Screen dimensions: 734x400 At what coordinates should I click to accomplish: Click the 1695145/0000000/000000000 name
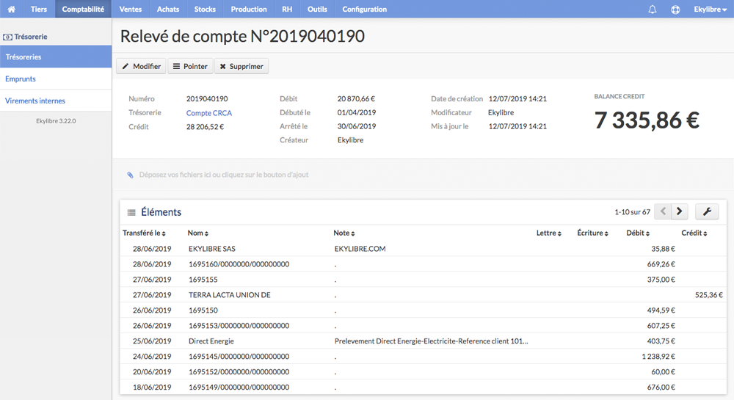(x=239, y=357)
